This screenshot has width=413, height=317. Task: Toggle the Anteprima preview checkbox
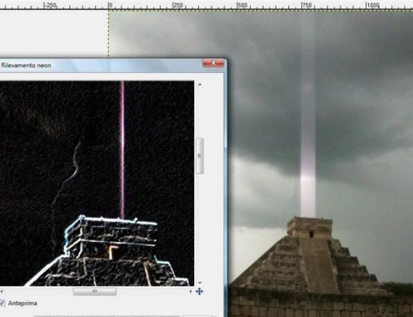click(x=2, y=303)
